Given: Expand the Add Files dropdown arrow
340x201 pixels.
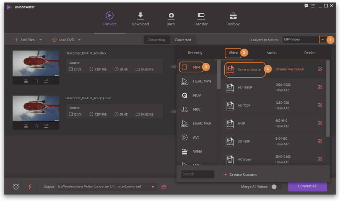Looking at the screenshot, I should tap(40, 40).
